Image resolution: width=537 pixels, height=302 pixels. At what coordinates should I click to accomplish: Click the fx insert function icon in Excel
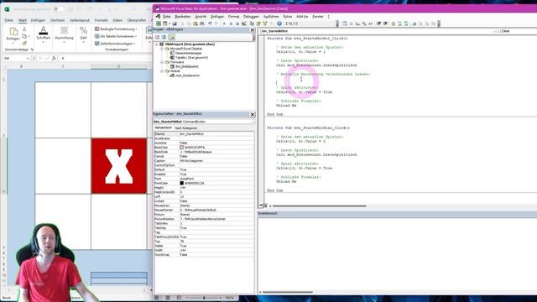point(54,59)
